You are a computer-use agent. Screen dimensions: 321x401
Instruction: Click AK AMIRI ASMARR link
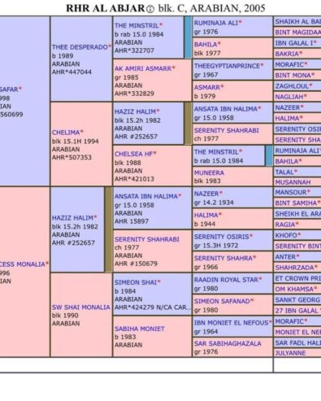[x=143, y=68]
